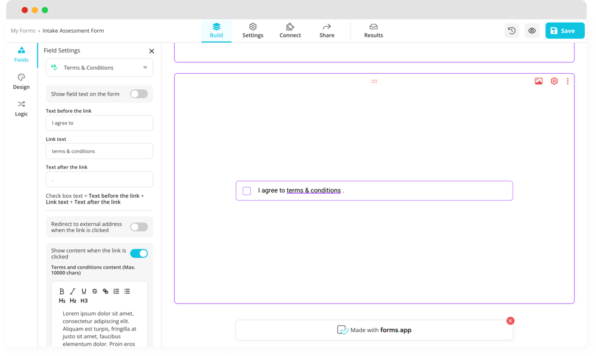Image resolution: width=596 pixels, height=356 pixels.
Task: Open the field's three-dot options menu
Action: pyautogui.click(x=567, y=81)
